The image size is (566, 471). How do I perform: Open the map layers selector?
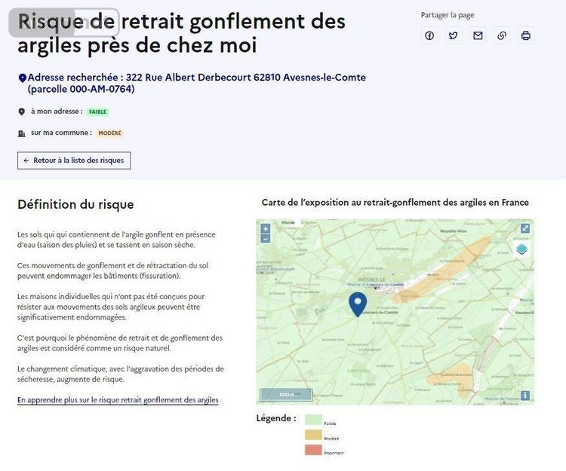click(x=522, y=249)
